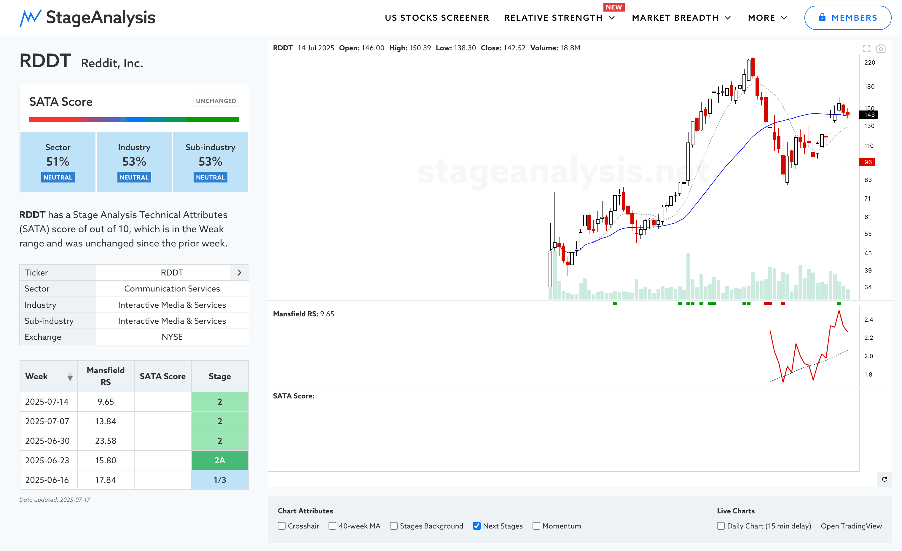Image resolution: width=902 pixels, height=551 pixels.
Task: Click the UNCHANGED badge
Action: tap(216, 101)
